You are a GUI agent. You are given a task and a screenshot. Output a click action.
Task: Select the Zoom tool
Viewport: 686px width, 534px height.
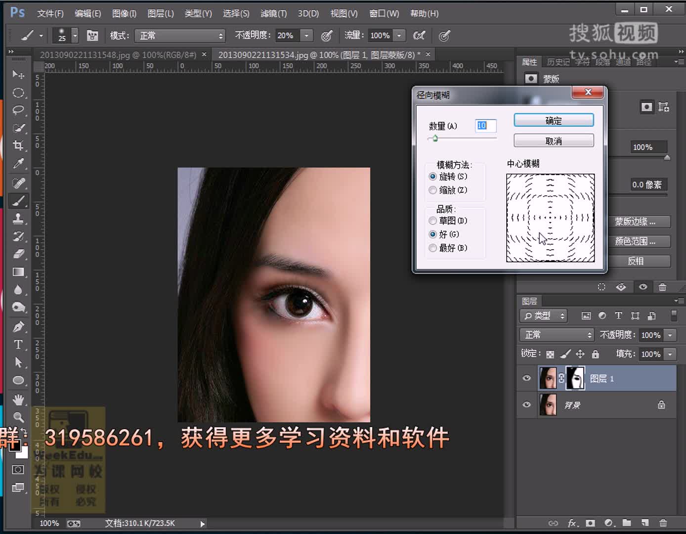18,417
